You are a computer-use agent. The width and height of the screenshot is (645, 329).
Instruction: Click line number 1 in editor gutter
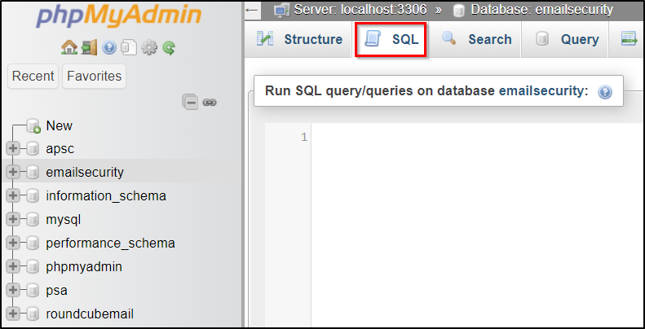tap(304, 137)
